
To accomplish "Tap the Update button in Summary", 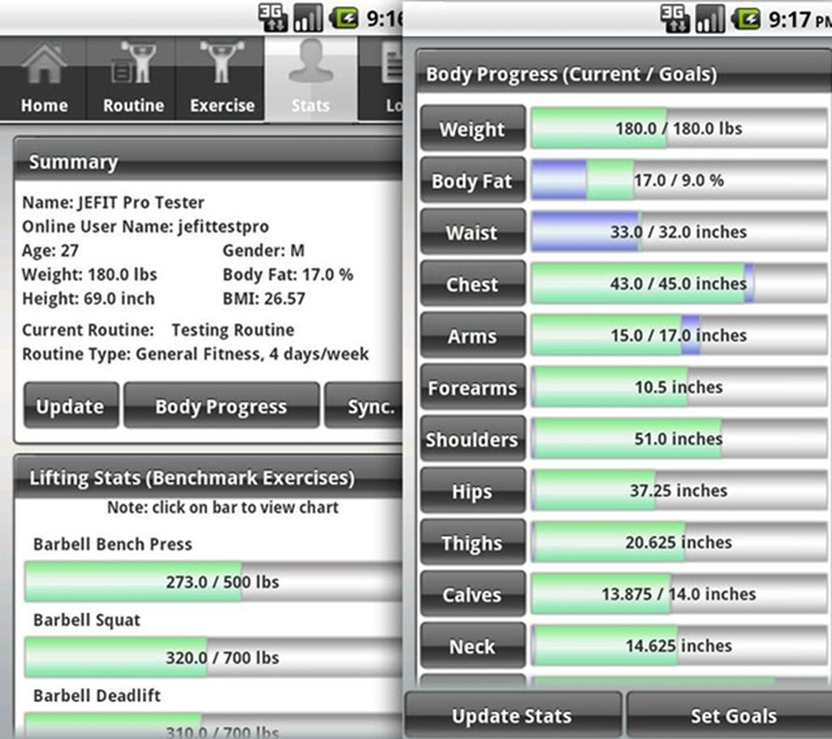I will (x=71, y=405).
